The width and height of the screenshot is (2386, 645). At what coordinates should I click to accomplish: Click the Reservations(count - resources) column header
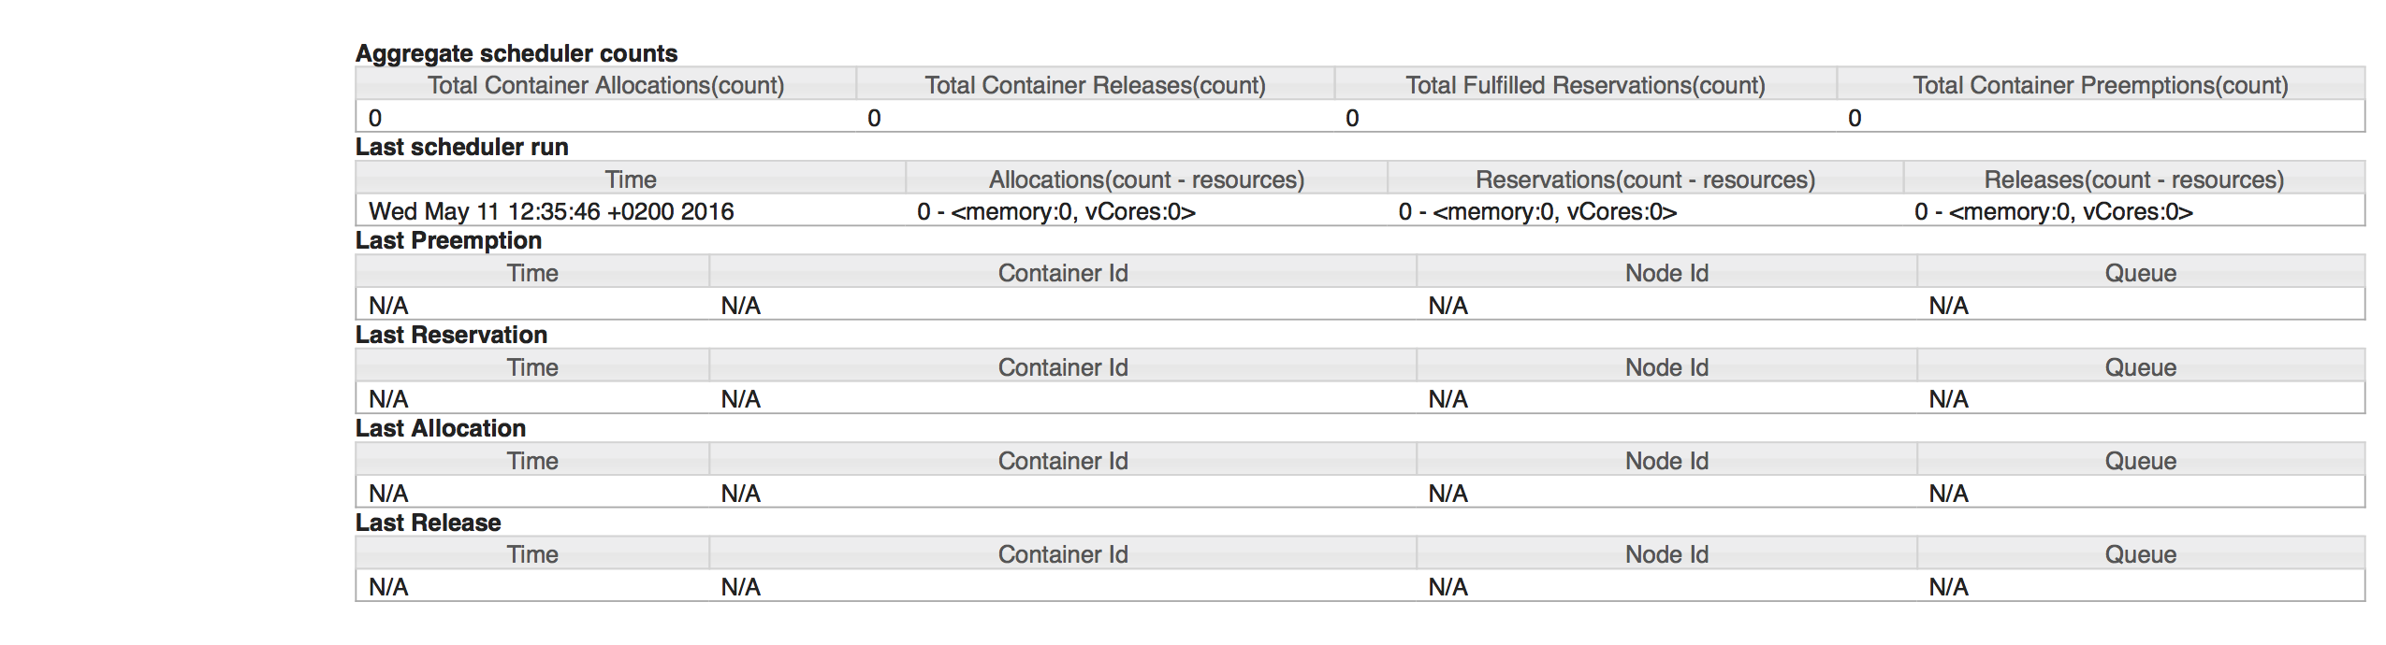[1645, 179]
